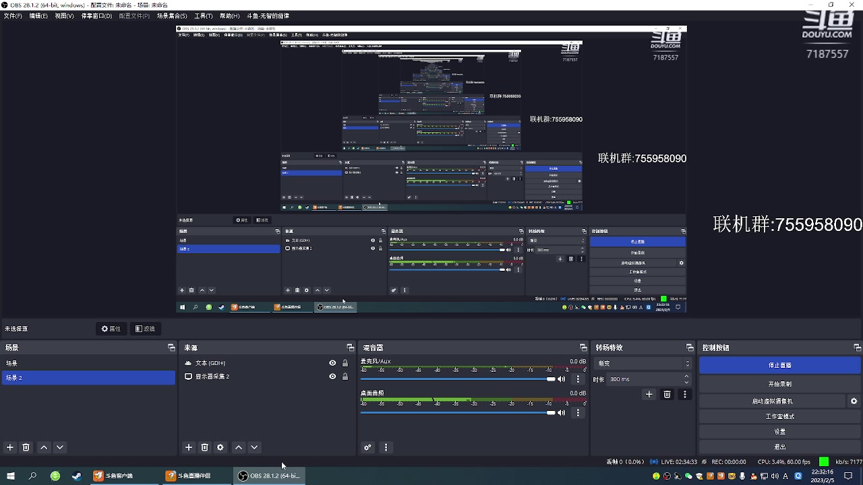The height and width of the screenshot is (485, 863).
Task: Open Windows taskbar search
Action: click(32, 476)
